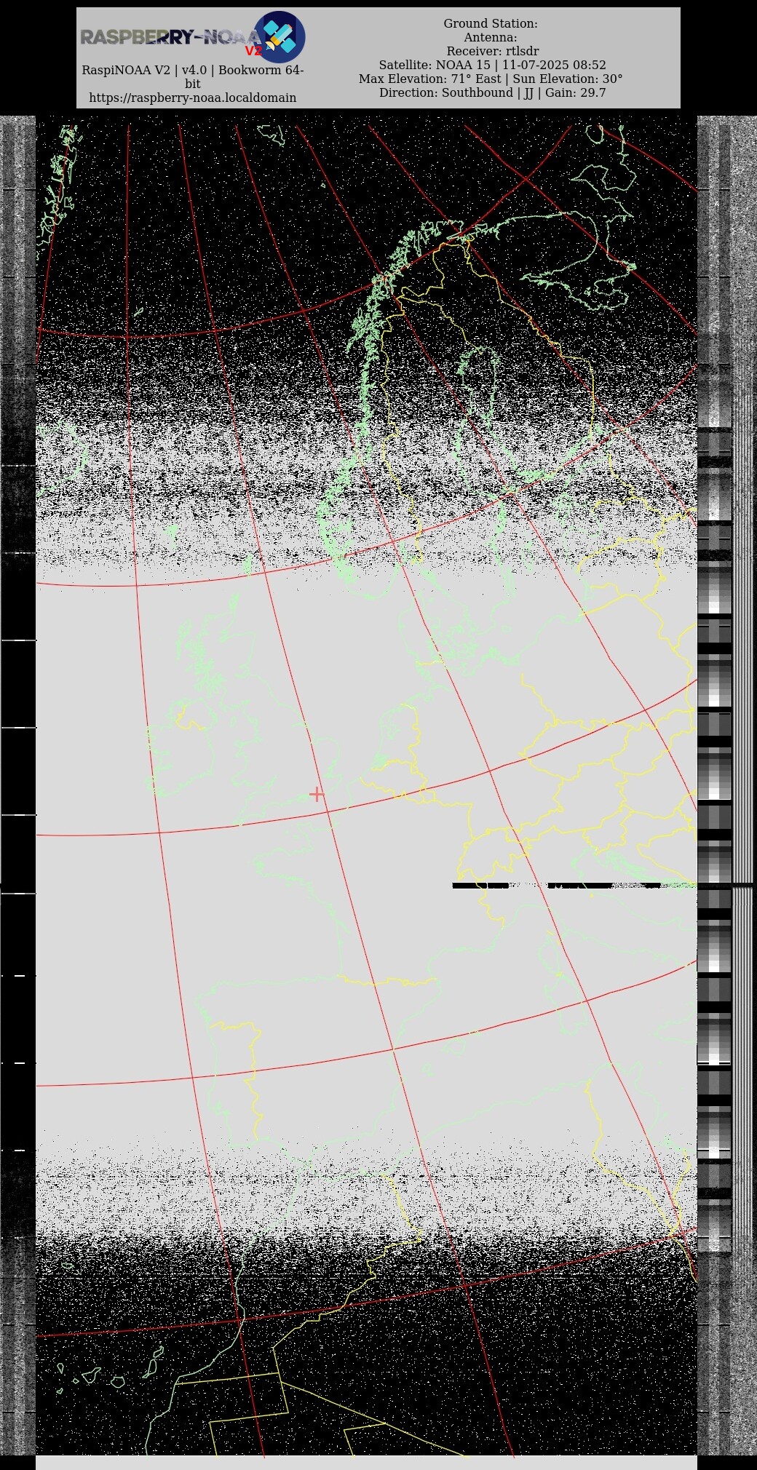Click the RASPBERRY-NOAA title text in header
The width and height of the screenshot is (757, 1470).
click(170, 37)
